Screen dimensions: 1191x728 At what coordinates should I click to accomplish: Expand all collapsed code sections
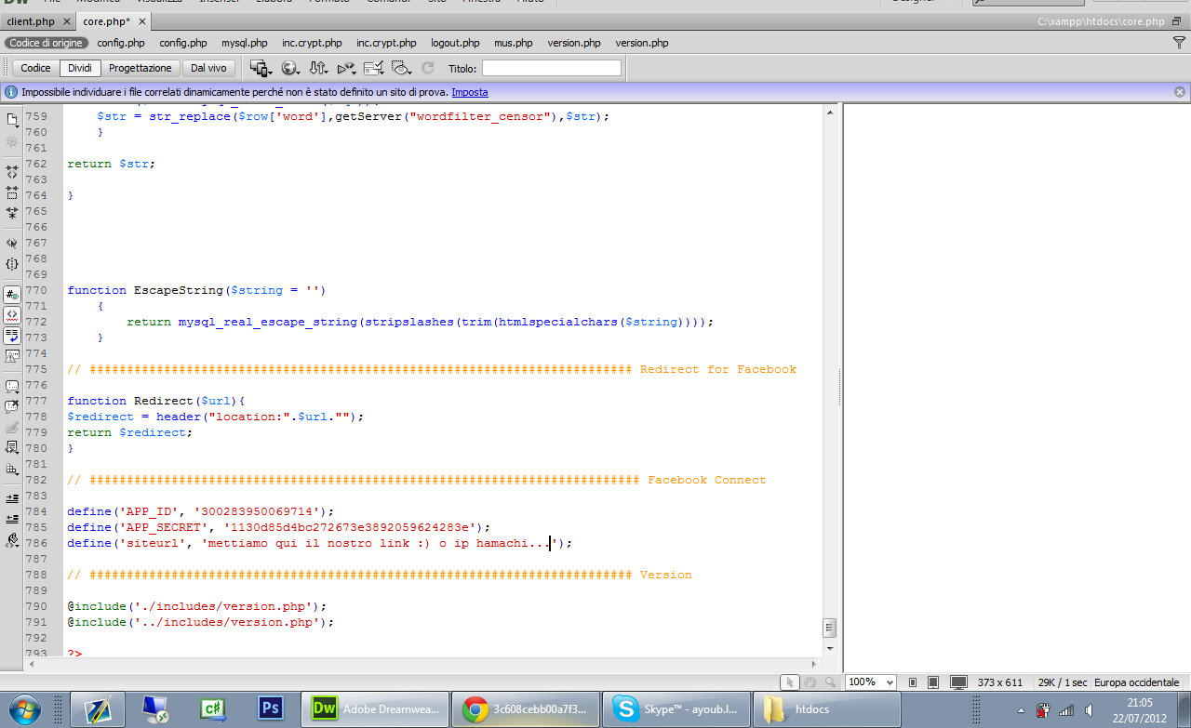coord(12,213)
